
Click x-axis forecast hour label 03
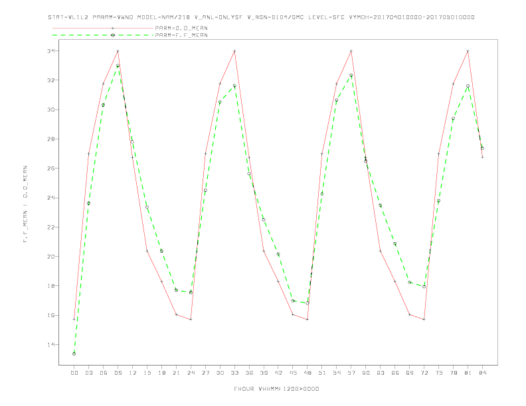pos(88,373)
